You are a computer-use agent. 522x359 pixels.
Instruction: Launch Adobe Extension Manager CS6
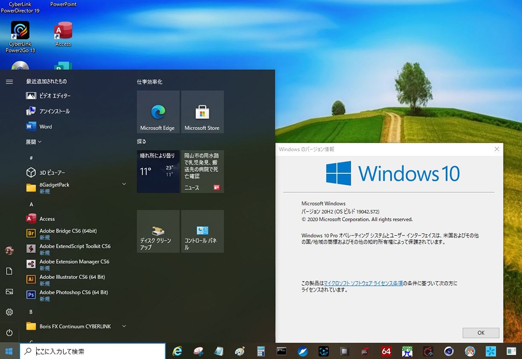76,265
